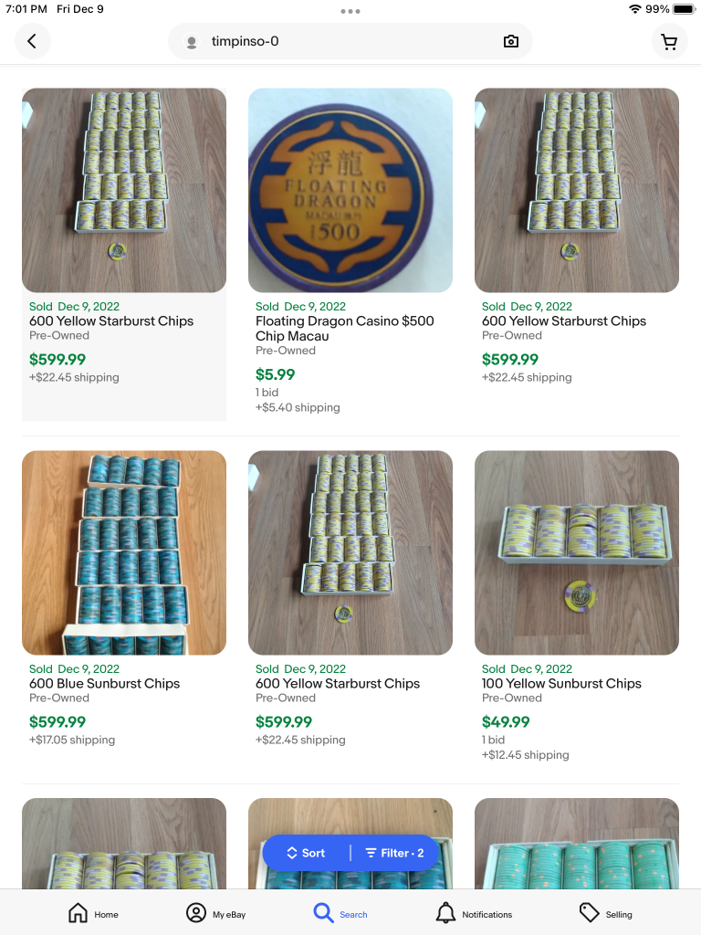Select the Search magnifier tab
This screenshot has width=701, height=935.
click(324, 912)
